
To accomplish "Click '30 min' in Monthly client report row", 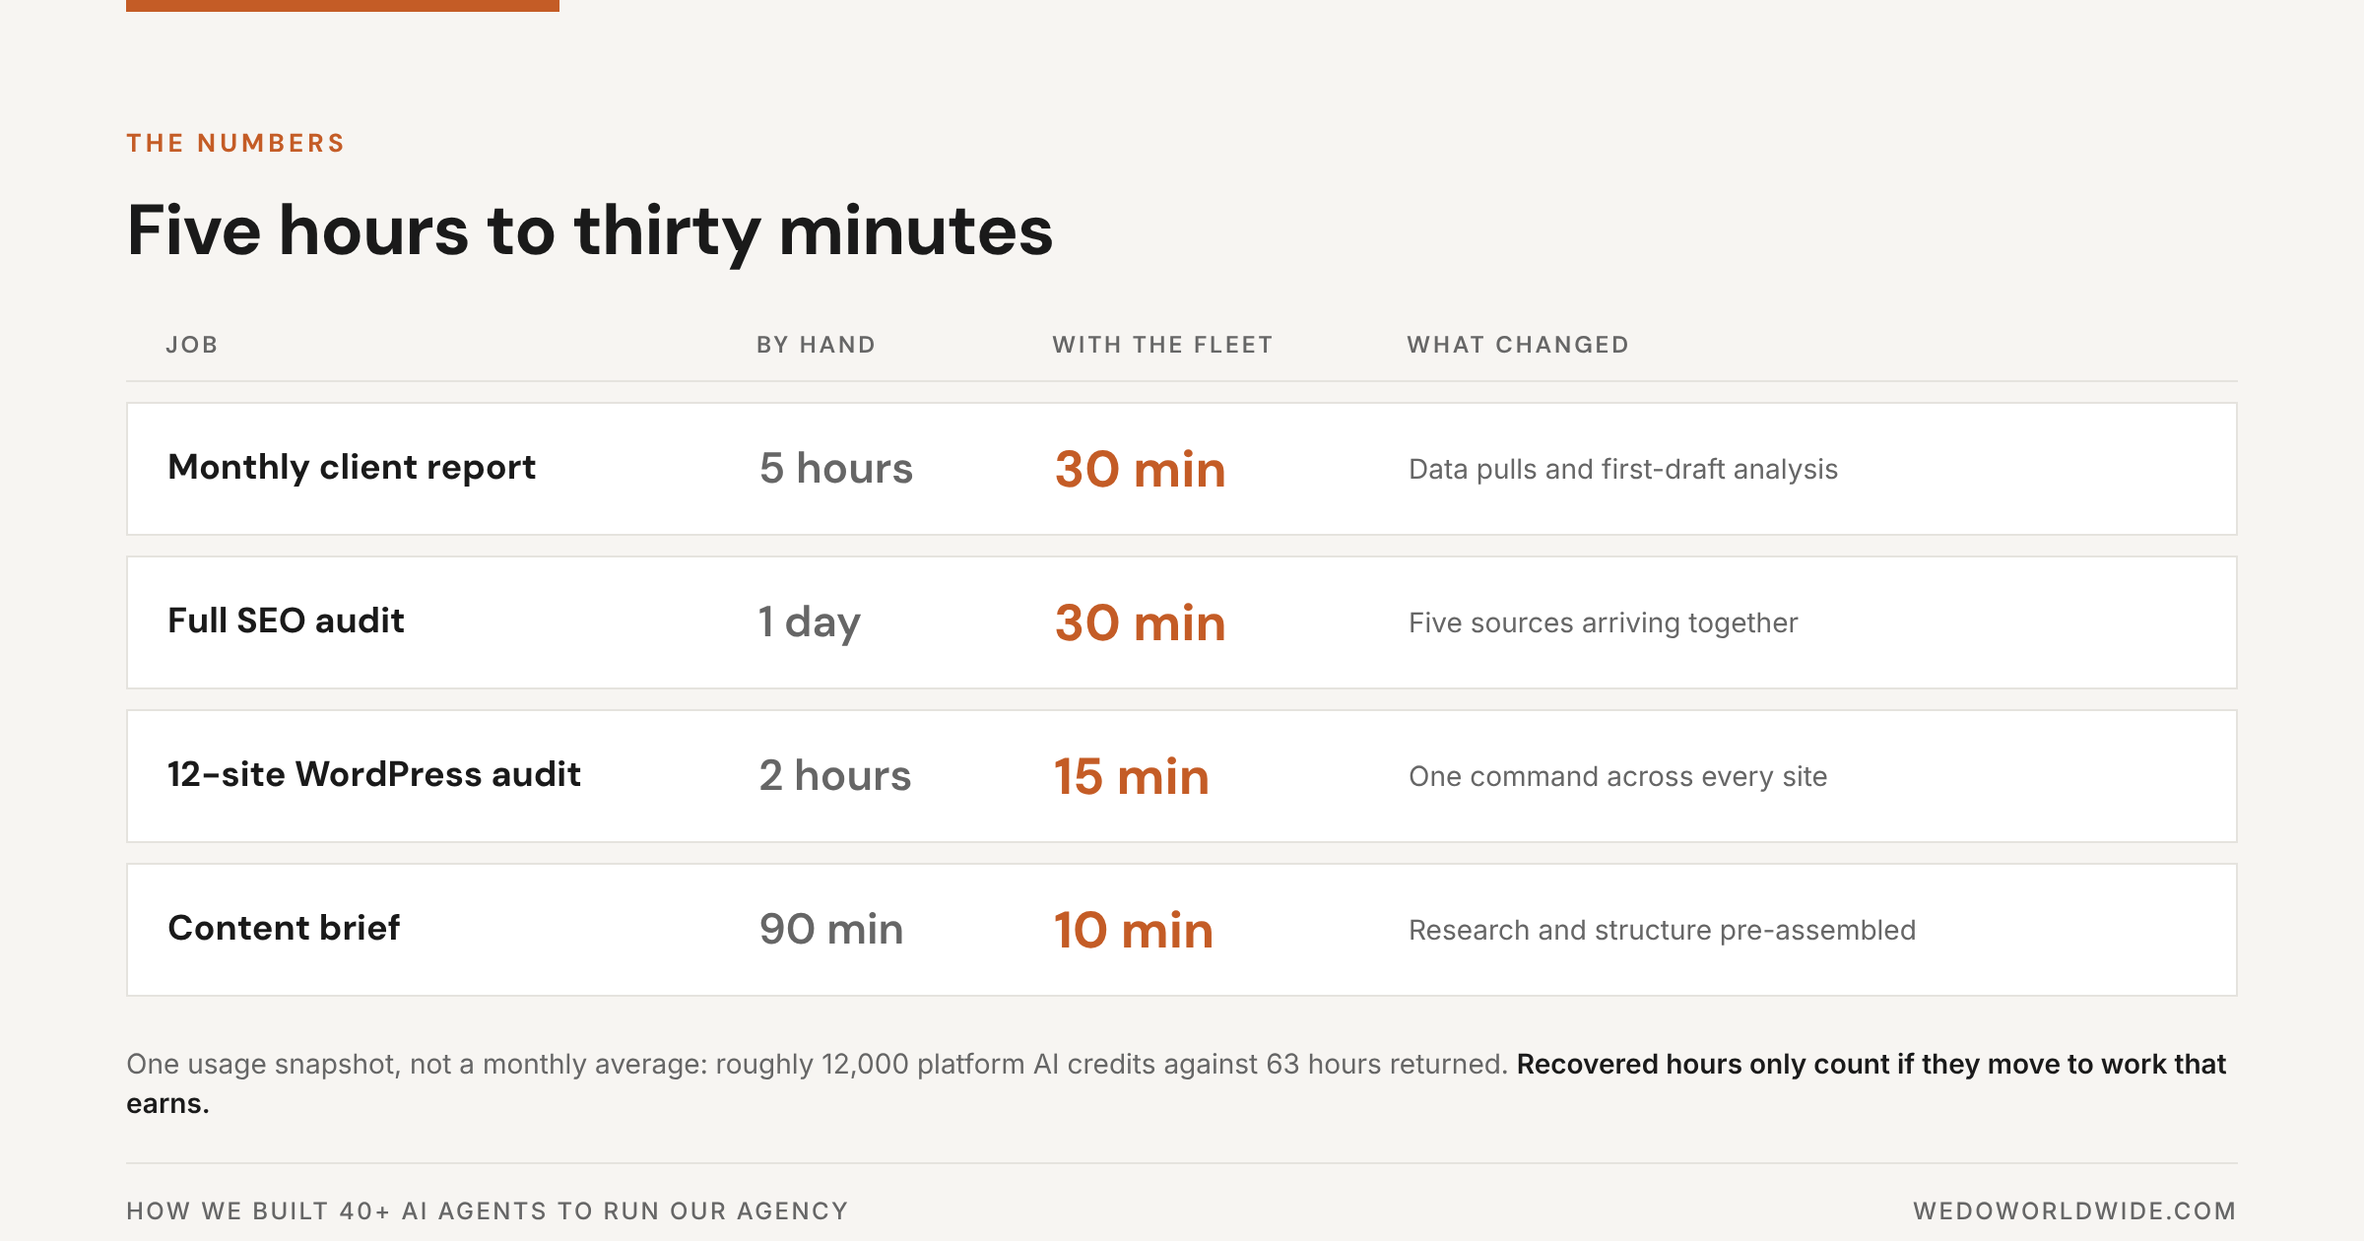I will point(1140,469).
